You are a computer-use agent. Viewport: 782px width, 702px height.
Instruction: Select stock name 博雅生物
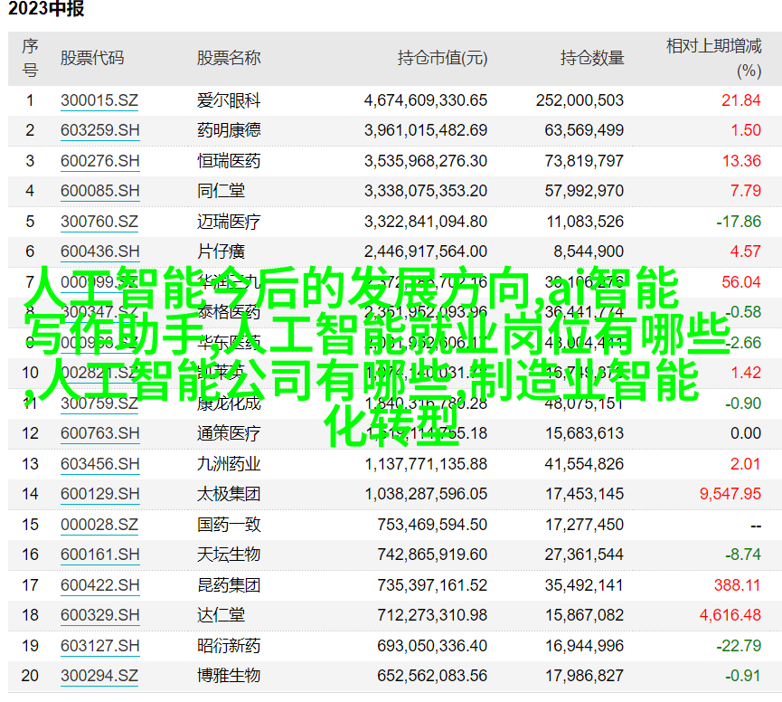229,676
